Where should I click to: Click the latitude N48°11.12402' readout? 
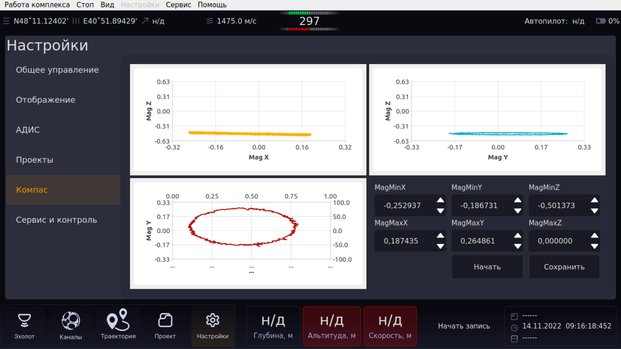[x=41, y=21]
